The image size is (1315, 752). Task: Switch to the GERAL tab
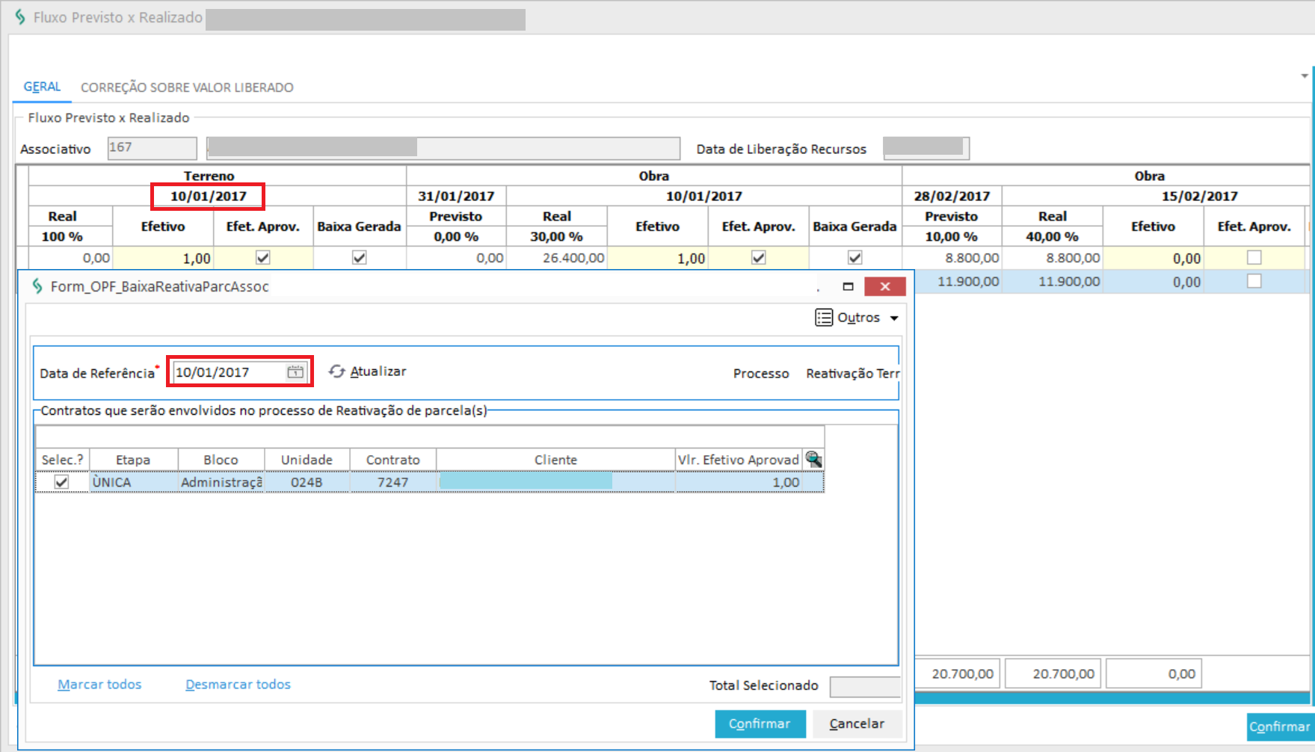(42, 87)
